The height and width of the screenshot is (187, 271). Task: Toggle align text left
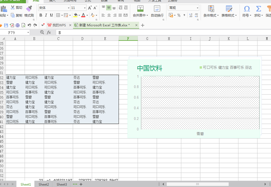(x=103, y=15)
